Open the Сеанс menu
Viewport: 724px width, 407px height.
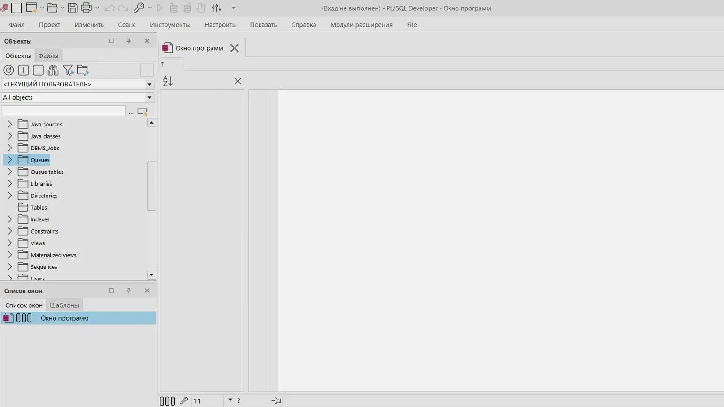tap(127, 25)
